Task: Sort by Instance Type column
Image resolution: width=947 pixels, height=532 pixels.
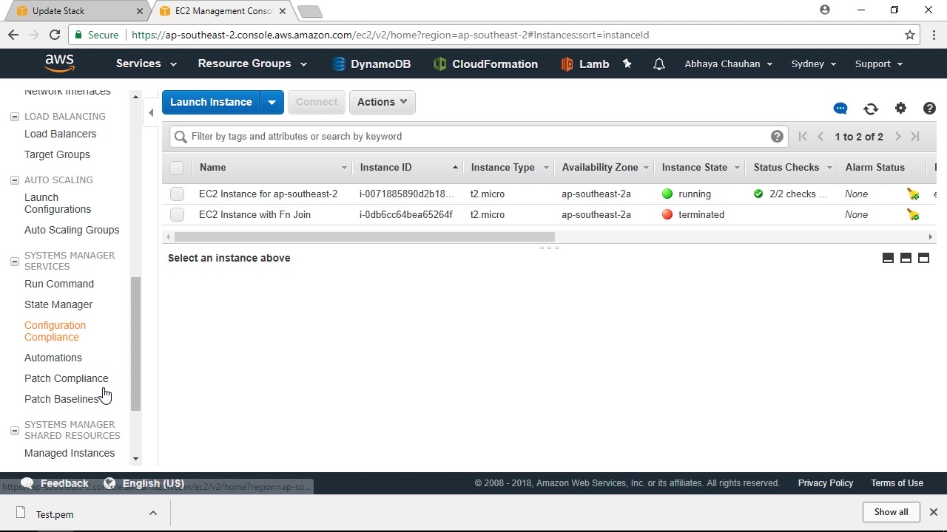Action: [509, 168]
